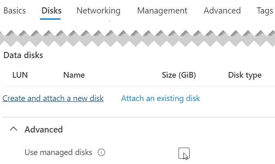The width and height of the screenshot is (275, 164).
Task: Go to the Management tab
Action: point(162,11)
